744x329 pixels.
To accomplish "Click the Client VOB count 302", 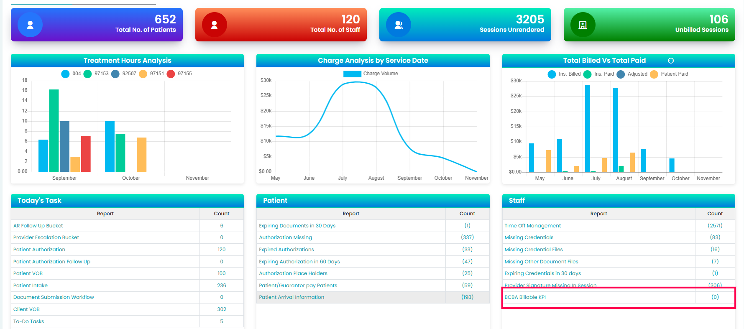I will (x=222, y=309).
